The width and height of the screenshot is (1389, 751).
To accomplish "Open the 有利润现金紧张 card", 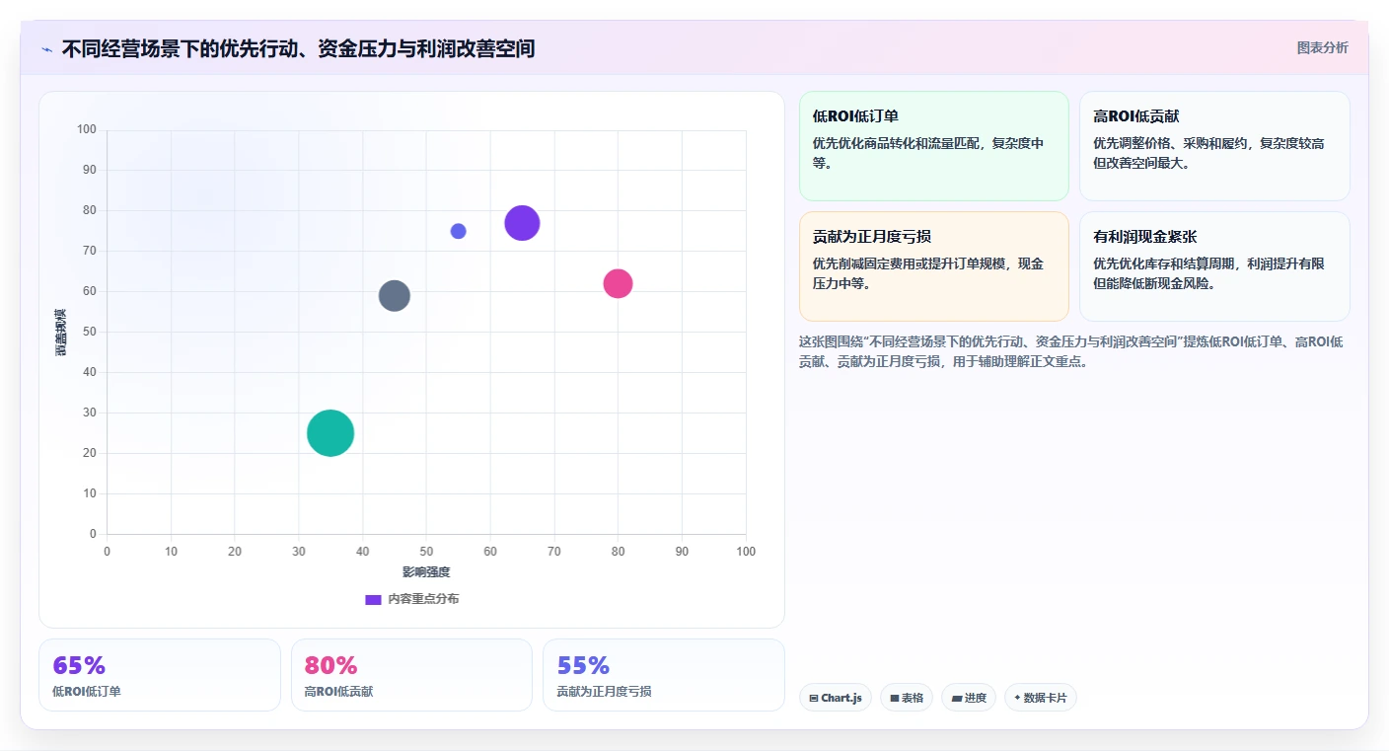I will pyautogui.click(x=1214, y=266).
